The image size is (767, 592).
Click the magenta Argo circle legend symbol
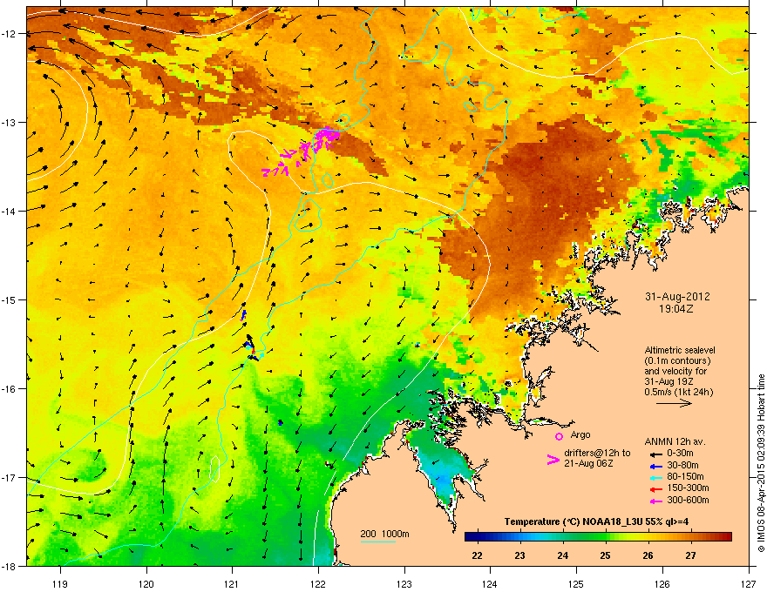(559, 436)
